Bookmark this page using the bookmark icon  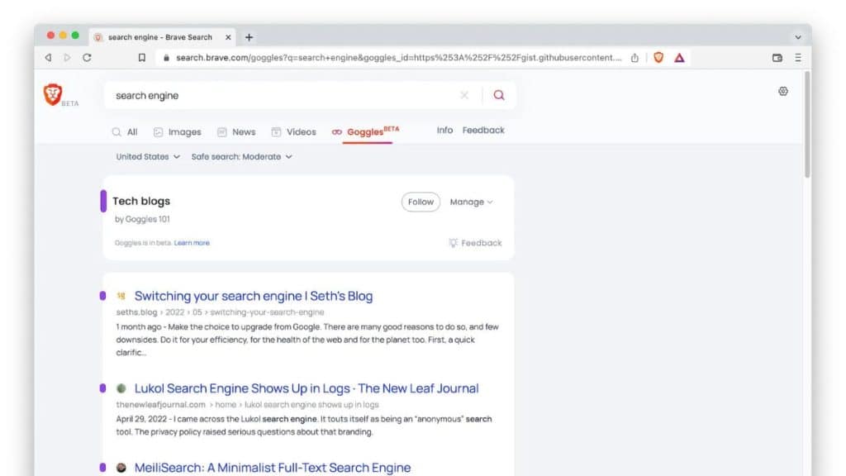tap(142, 58)
